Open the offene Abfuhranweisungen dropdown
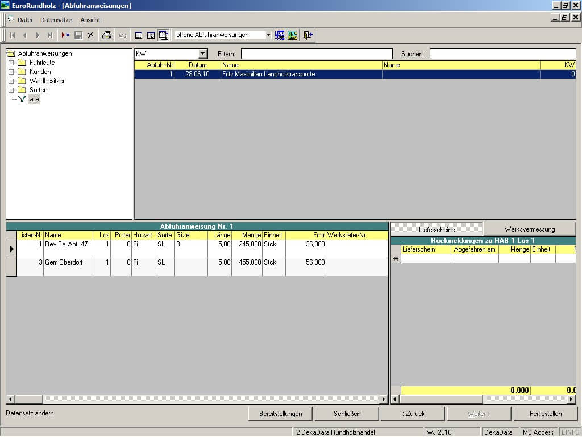582x437 pixels. click(x=268, y=35)
